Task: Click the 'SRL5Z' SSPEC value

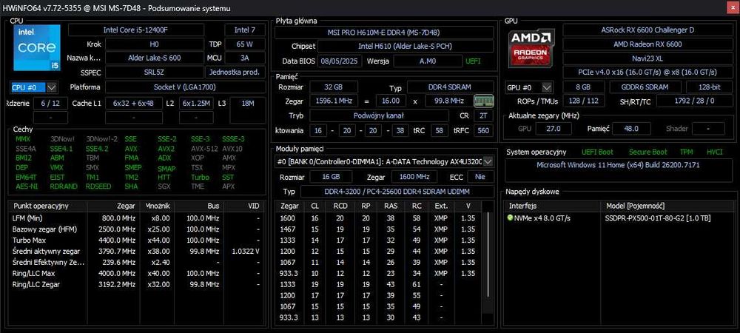Action: [x=155, y=73]
